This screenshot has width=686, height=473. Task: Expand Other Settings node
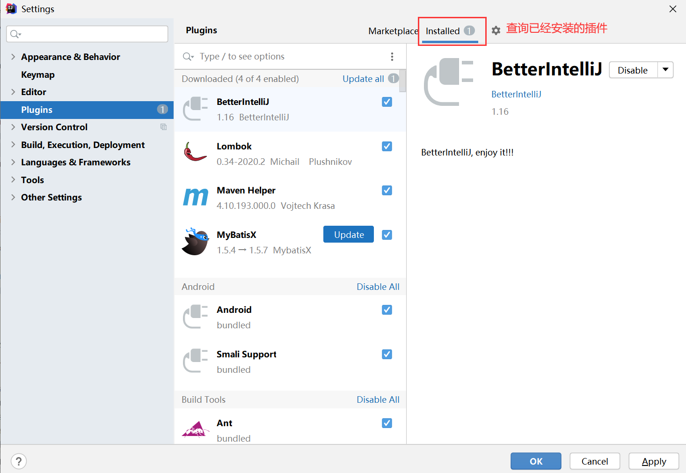(13, 197)
